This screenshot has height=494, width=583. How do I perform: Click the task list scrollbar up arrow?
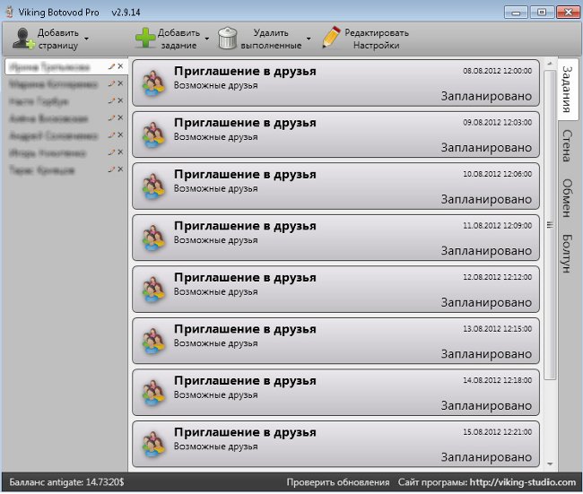pyautogui.click(x=550, y=64)
